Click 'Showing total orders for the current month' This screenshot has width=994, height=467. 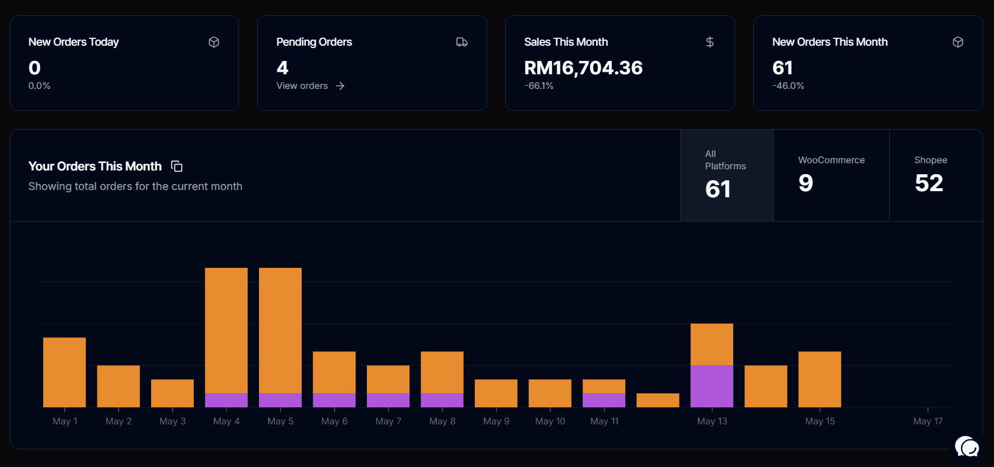[135, 186]
